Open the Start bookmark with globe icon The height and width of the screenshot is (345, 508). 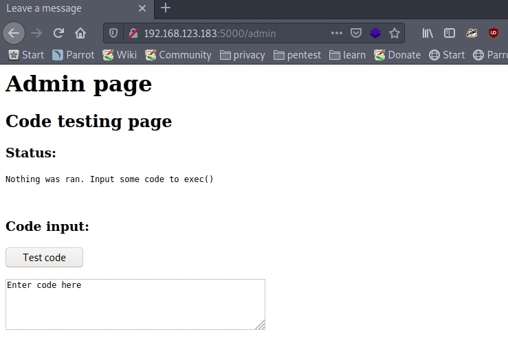tap(447, 55)
